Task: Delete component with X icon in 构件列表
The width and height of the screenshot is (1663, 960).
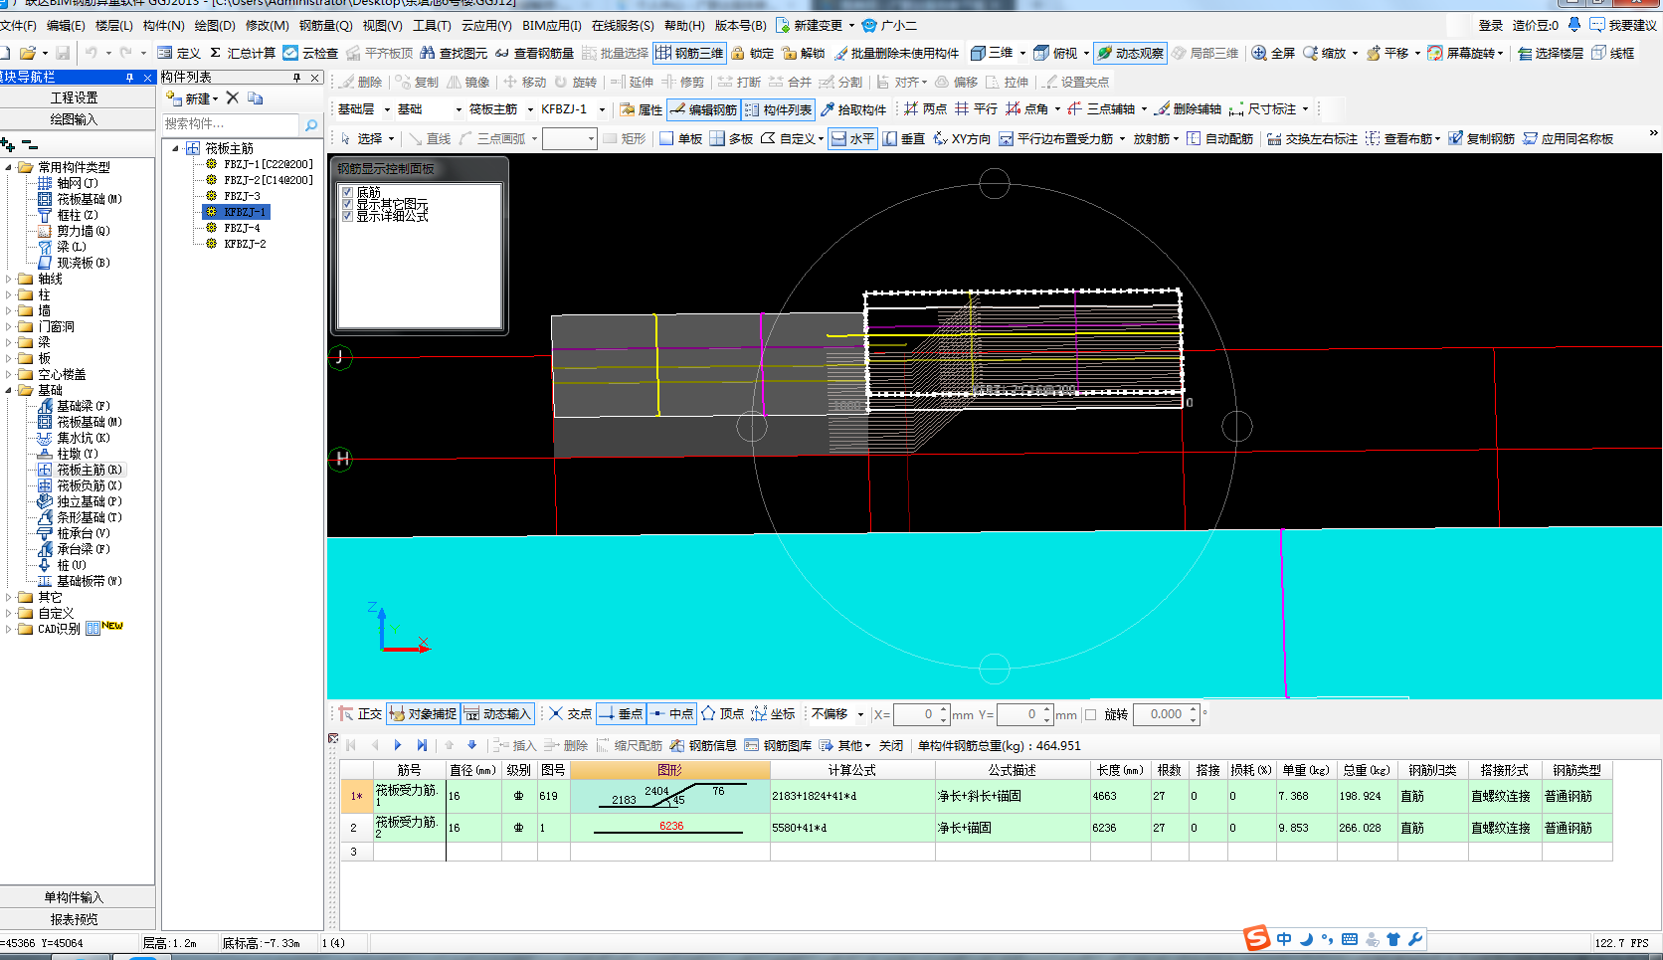Action: pos(232,97)
